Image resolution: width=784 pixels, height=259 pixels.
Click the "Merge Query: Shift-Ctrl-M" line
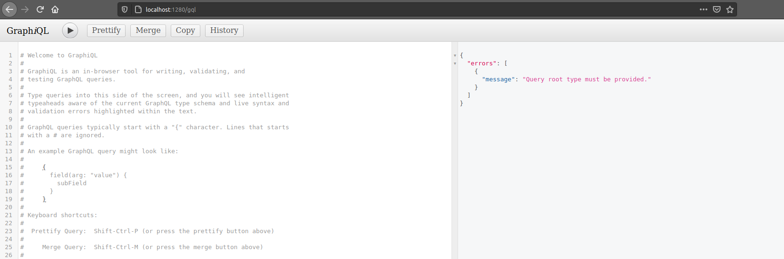[x=142, y=247]
